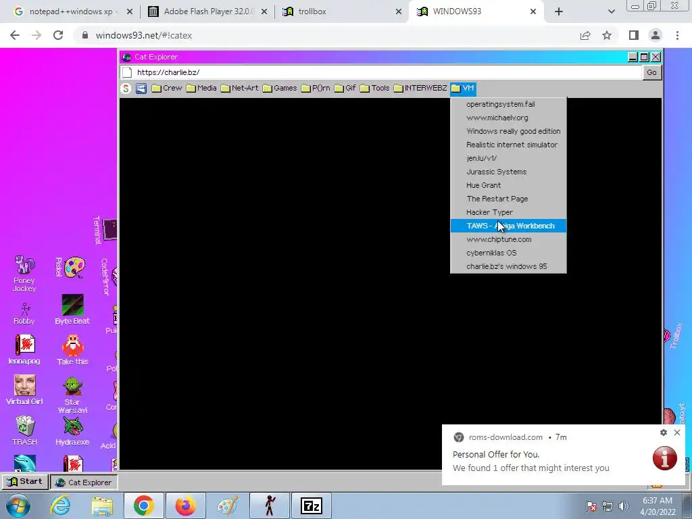The height and width of the screenshot is (519, 692).
Task: Switch to the Adobe Flash Player tab
Action: (x=207, y=12)
